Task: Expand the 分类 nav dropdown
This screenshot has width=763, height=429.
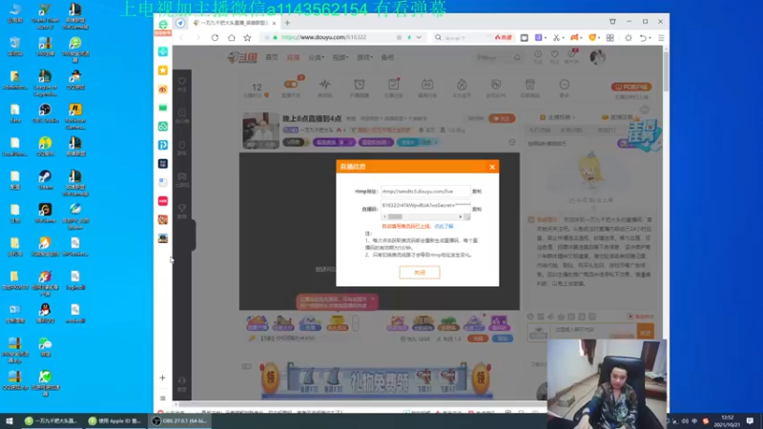Action: [x=316, y=57]
